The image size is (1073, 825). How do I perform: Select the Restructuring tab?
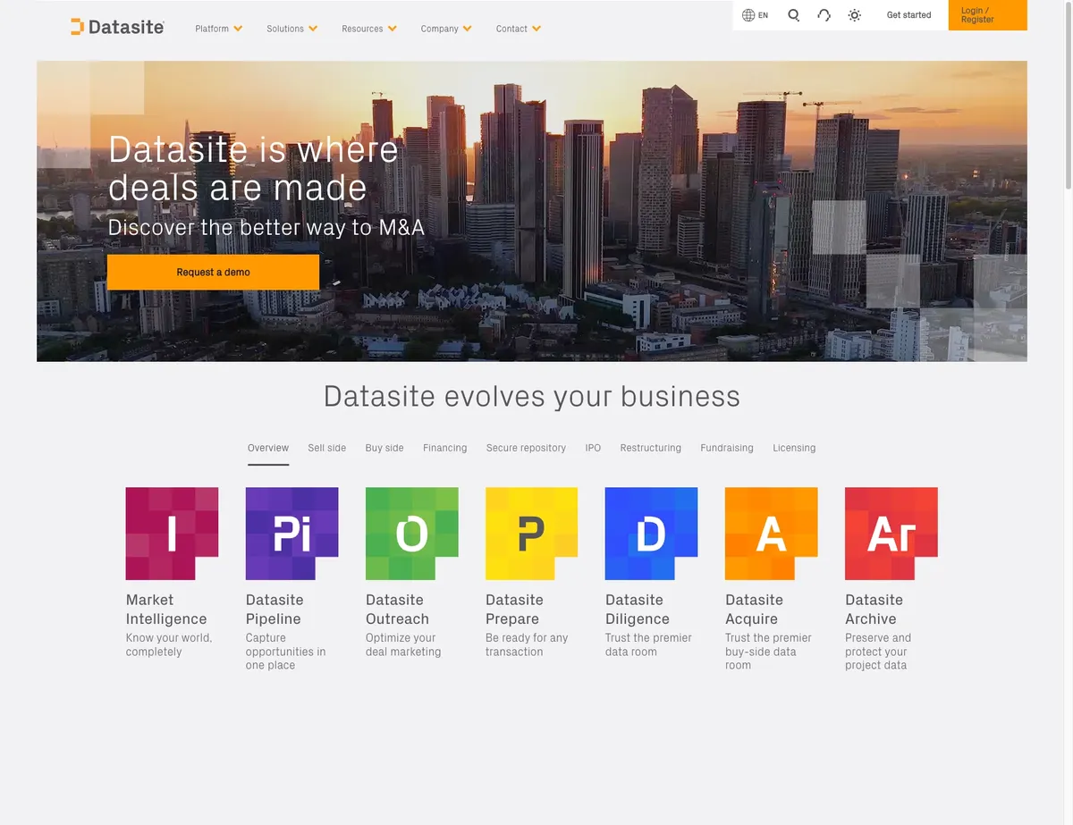pos(651,448)
